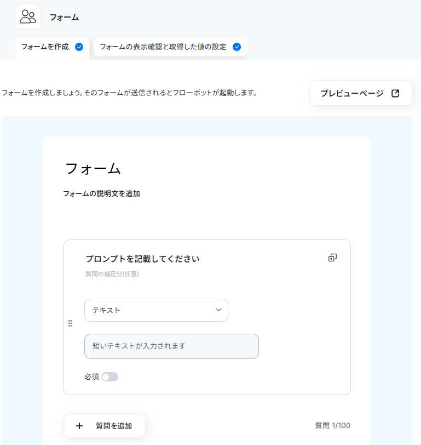Viewport: 421px width, 445px height.
Task: Switch to フォームを作成 tab
Action: (x=52, y=48)
